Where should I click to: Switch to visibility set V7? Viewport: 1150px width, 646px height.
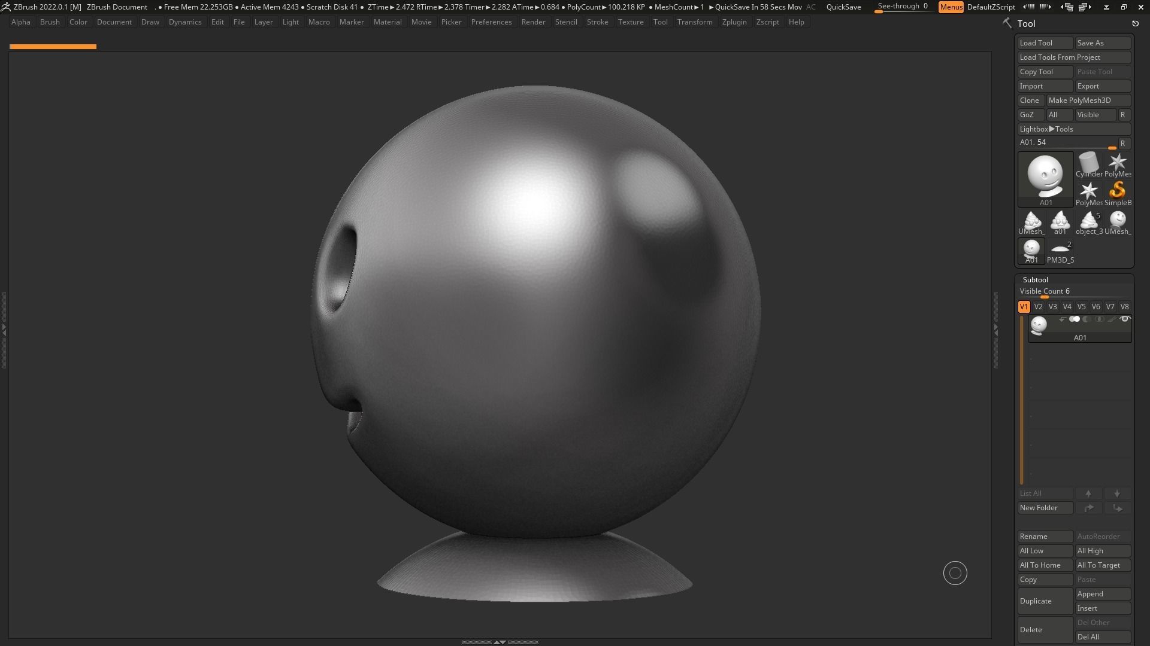coord(1110,307)
